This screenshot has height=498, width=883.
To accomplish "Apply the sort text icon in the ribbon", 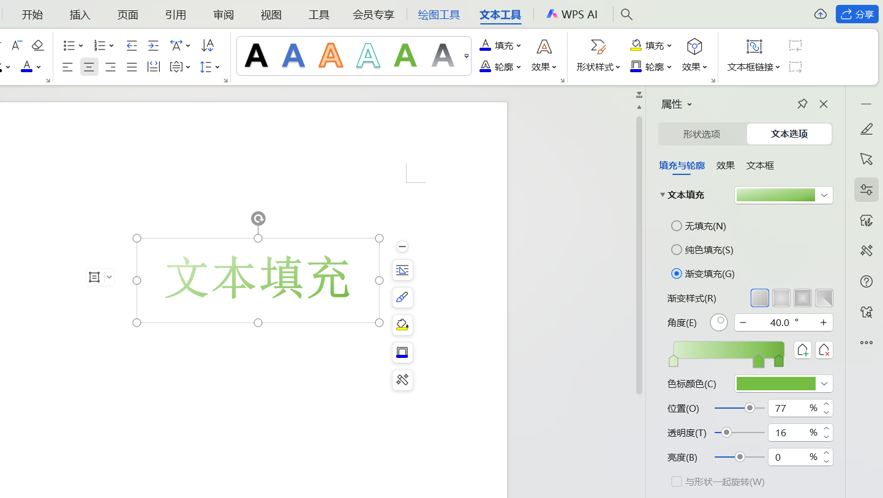I will [207, 45].
